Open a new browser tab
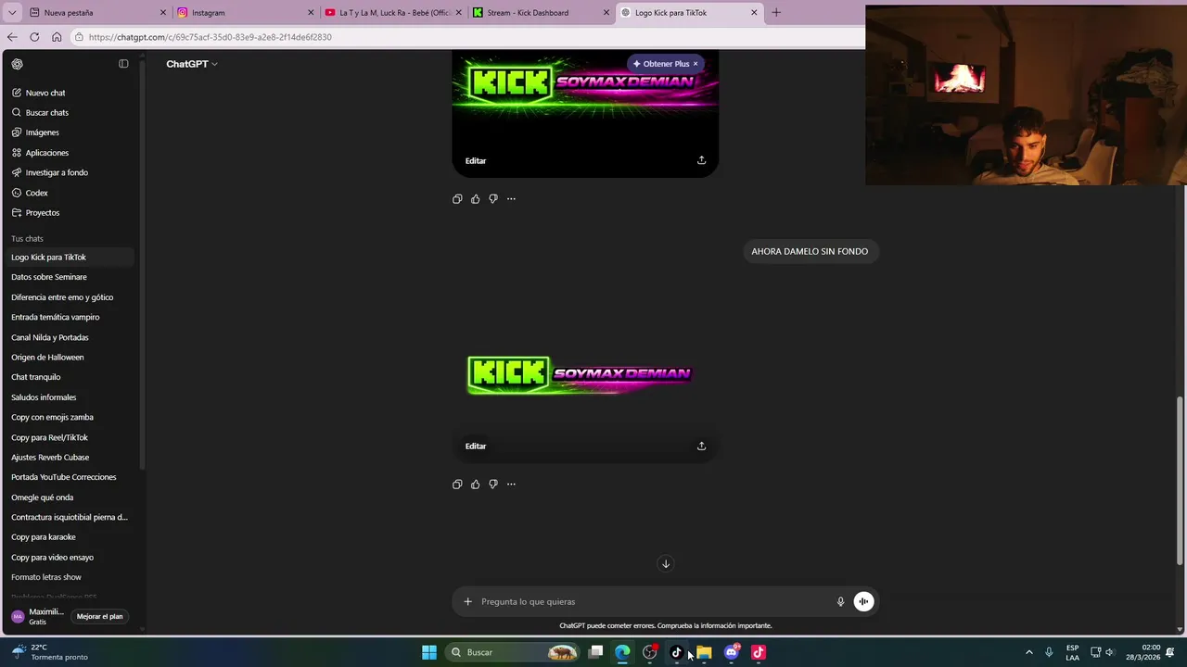Image resolution: width=1187 pixels, height=667 pixels. 776,13
